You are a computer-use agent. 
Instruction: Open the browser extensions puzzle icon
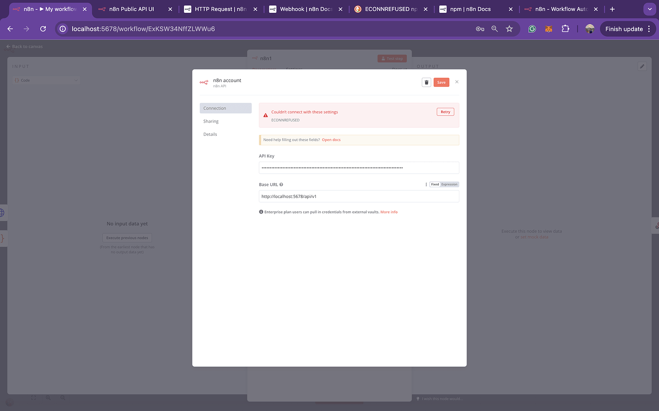[x=565, y=29]
